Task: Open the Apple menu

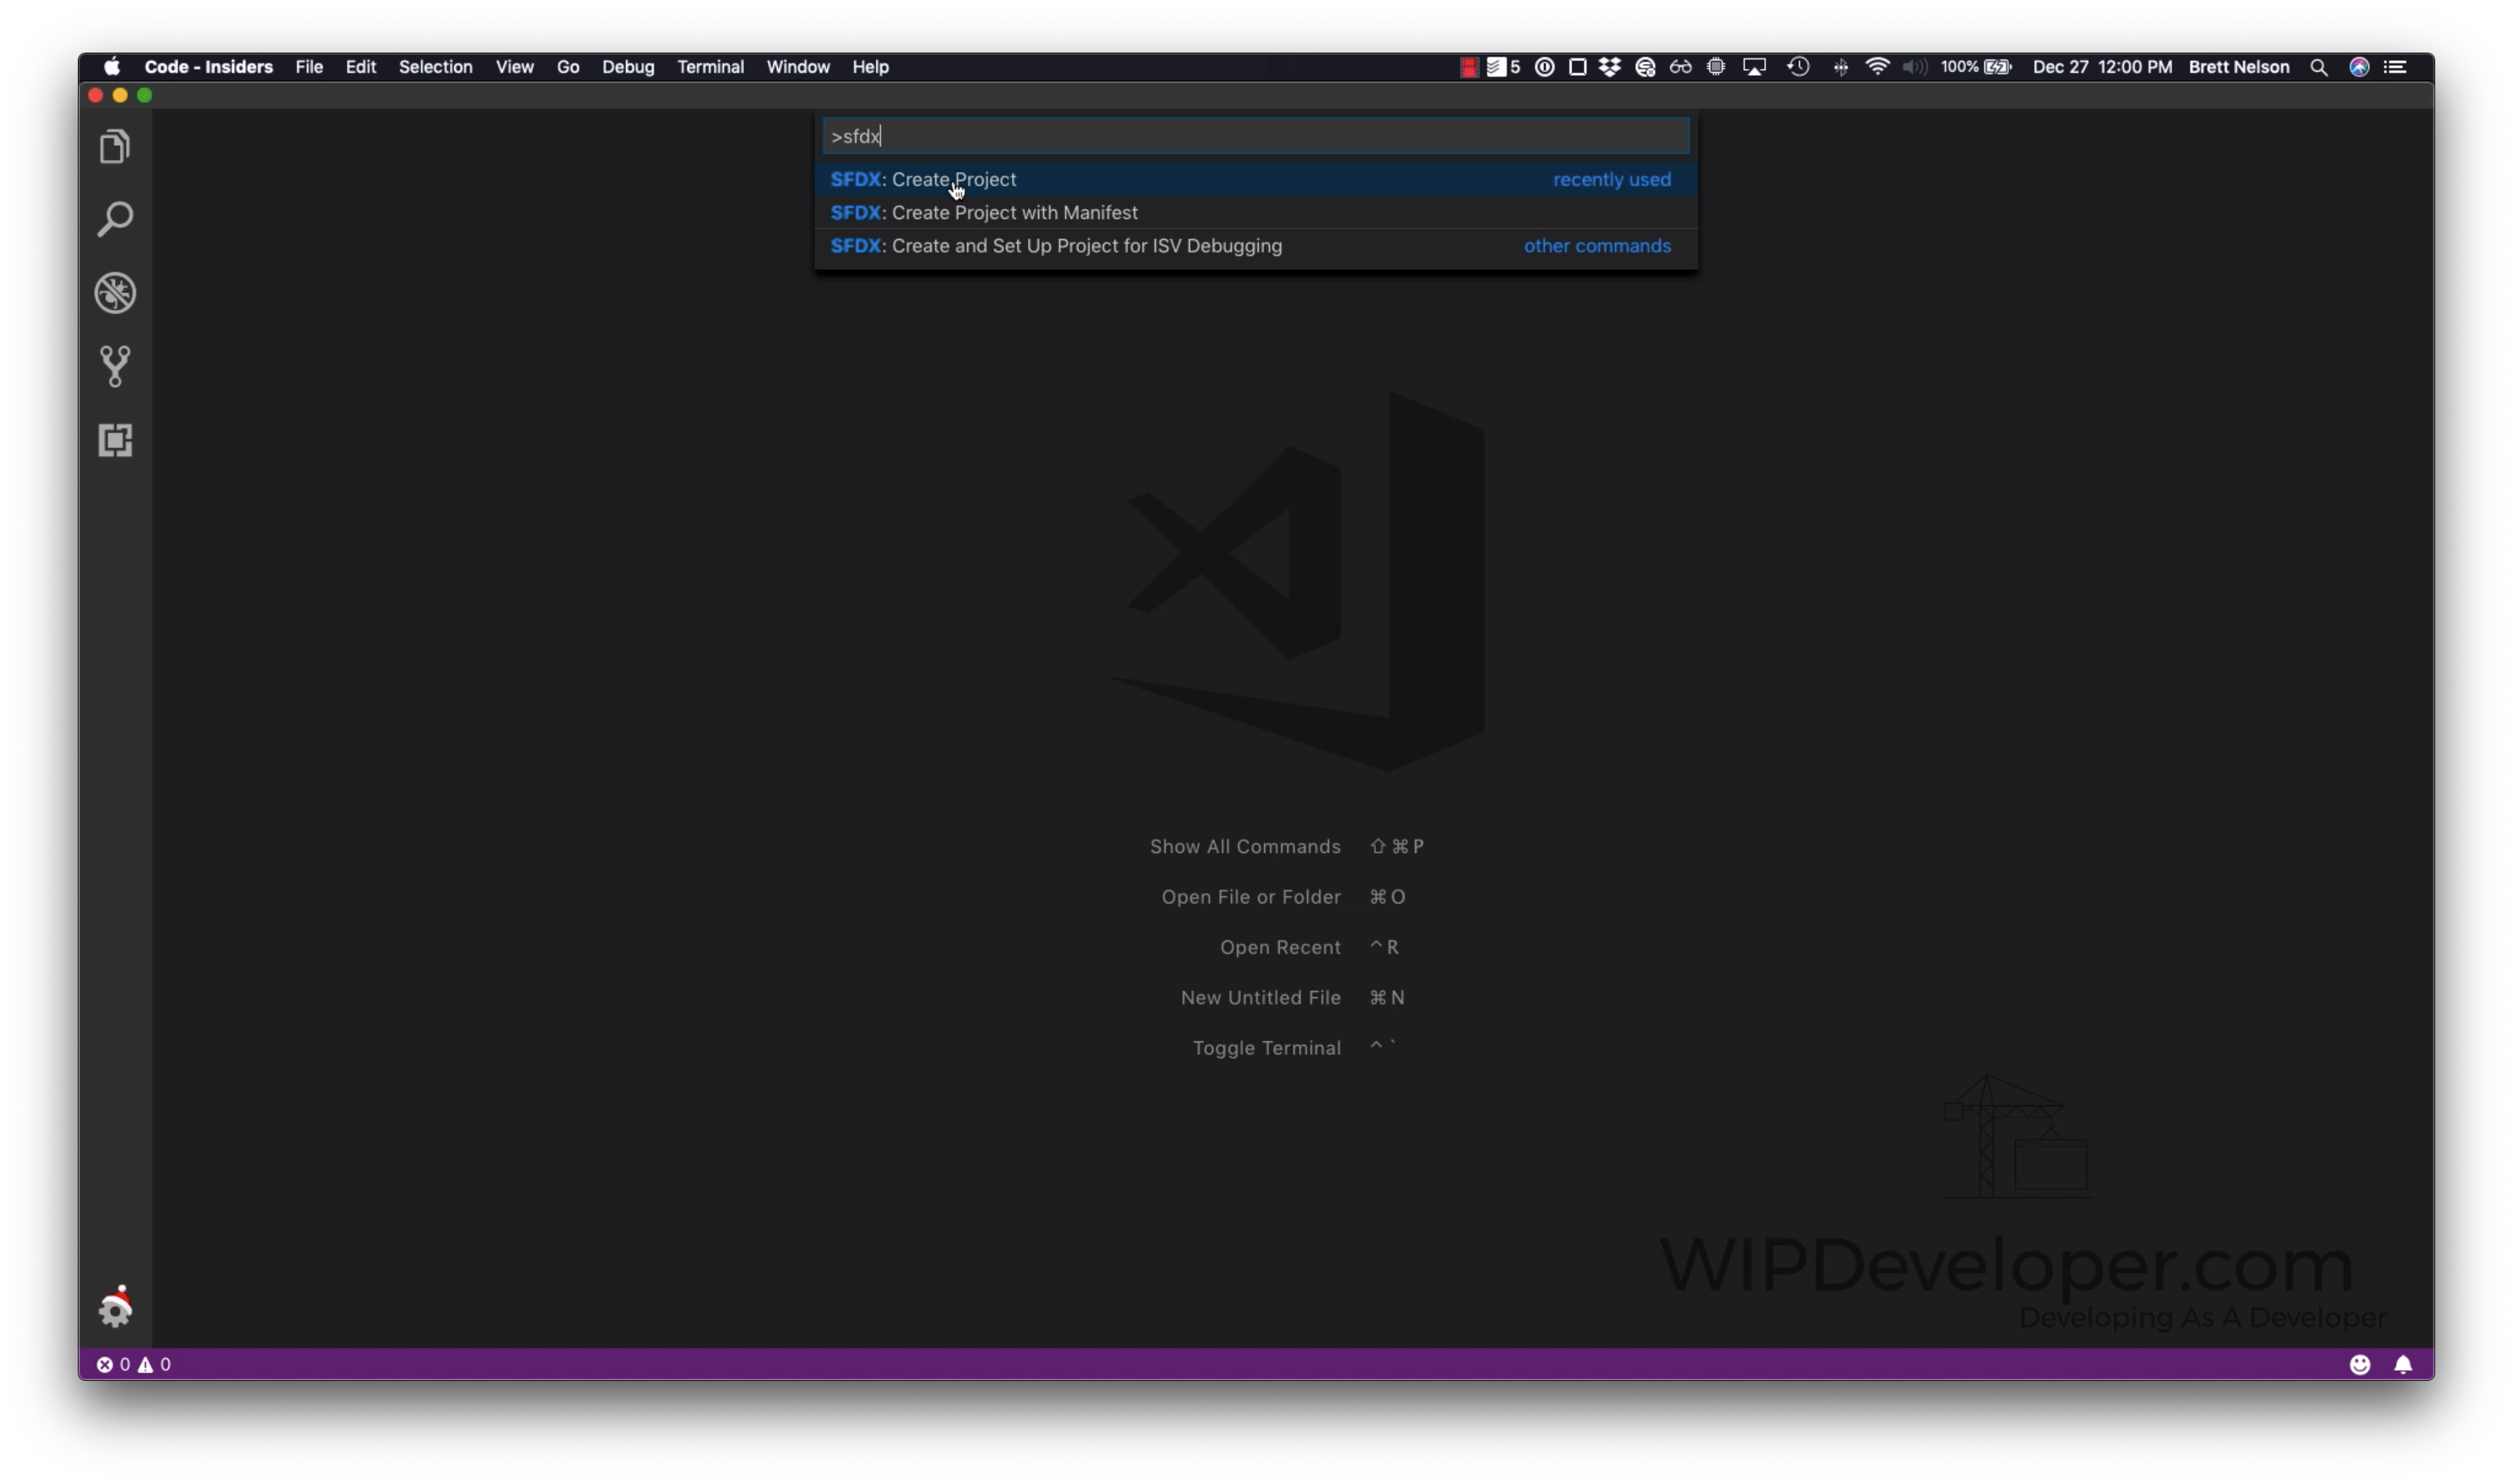Action: click(x=112, y=67)
